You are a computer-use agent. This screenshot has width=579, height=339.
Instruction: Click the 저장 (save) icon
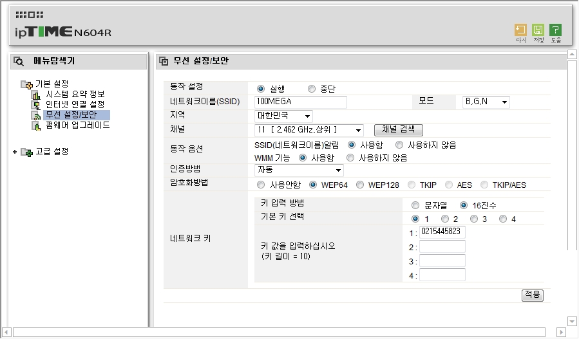click(538, 30)
